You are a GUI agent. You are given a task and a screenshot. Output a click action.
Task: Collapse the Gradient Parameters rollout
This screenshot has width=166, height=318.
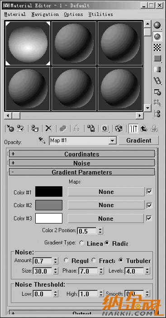click(x=82, y=172)
